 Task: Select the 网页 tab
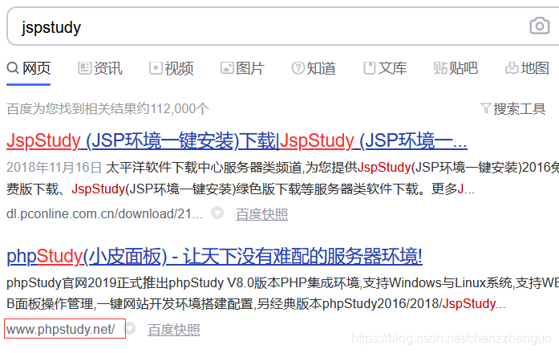29,68
